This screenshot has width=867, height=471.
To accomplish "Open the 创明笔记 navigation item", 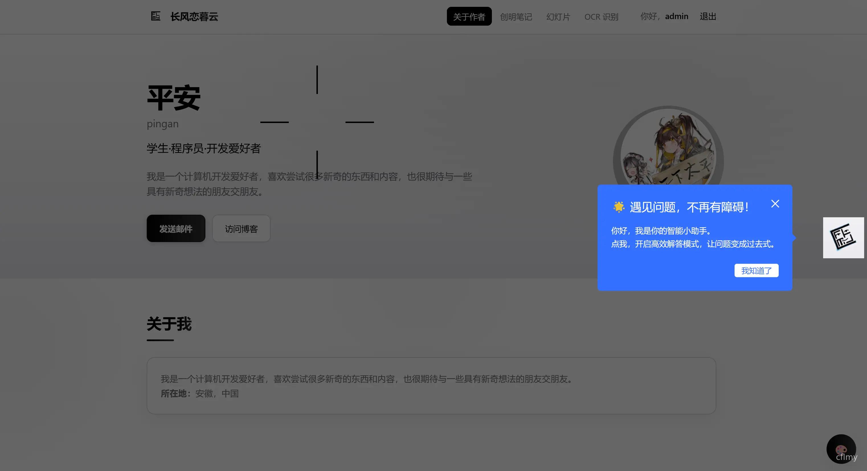I will click(516, 17).
